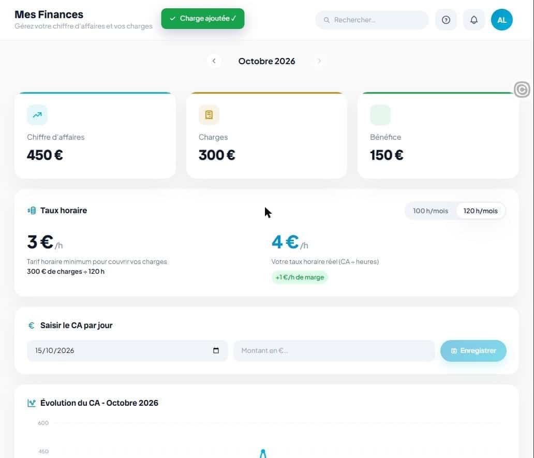Click 'Tarif horaire minimum pour couvrir vos charges'
Screen dimensions: 534x458
coord(97,261)
